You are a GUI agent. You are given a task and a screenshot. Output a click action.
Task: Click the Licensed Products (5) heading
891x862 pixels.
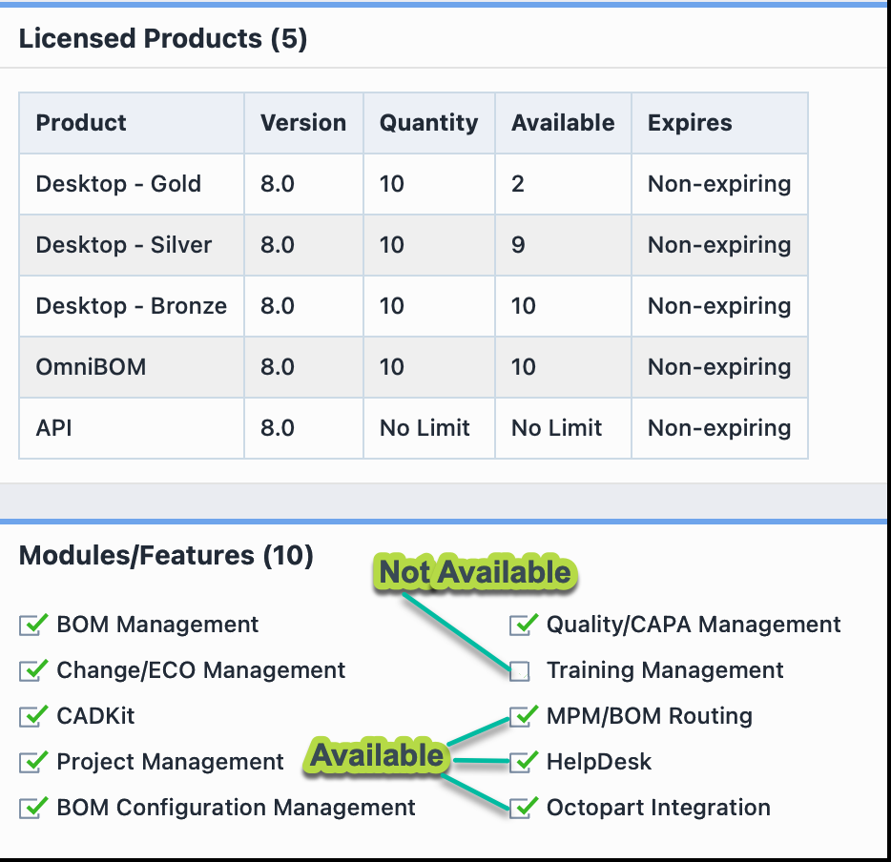click(163, 39)
